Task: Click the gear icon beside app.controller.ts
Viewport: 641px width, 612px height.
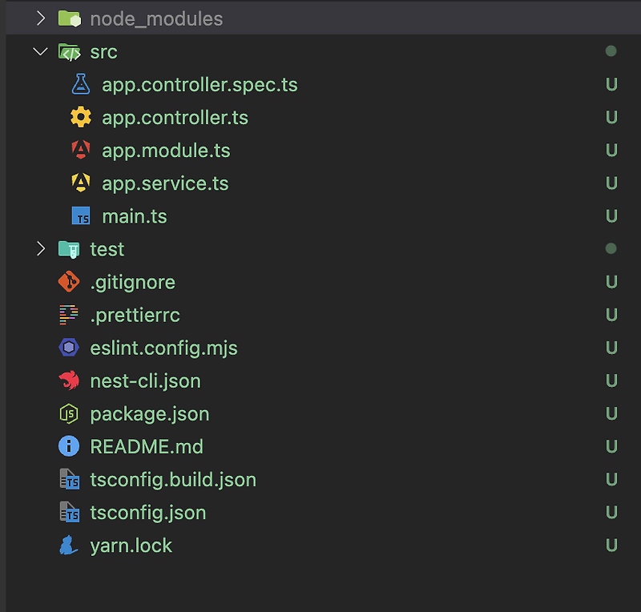Action: coord(80,118)
